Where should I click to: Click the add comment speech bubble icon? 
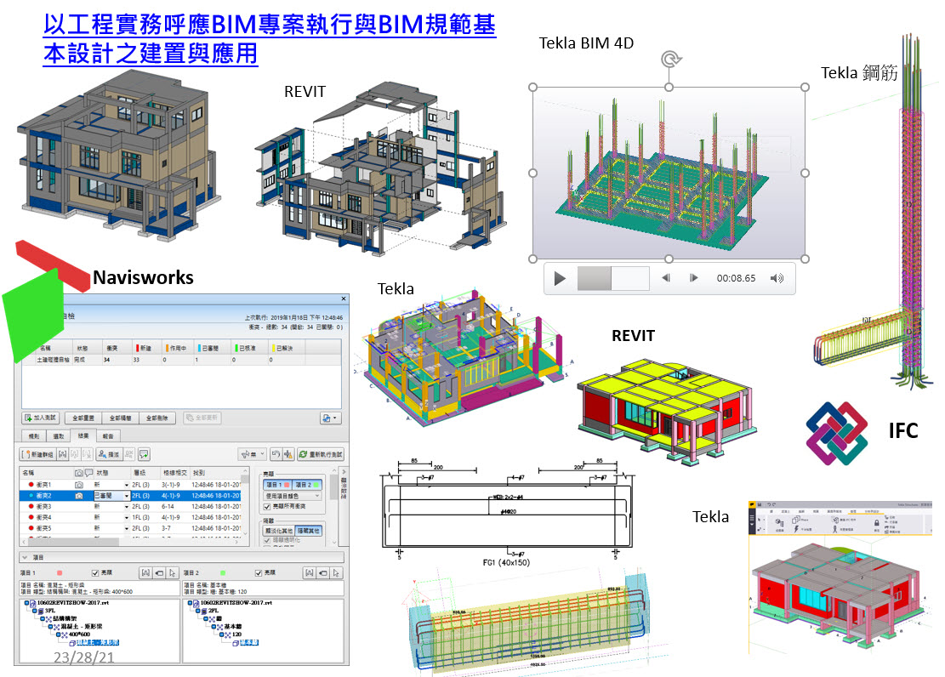tap(144, 454)
